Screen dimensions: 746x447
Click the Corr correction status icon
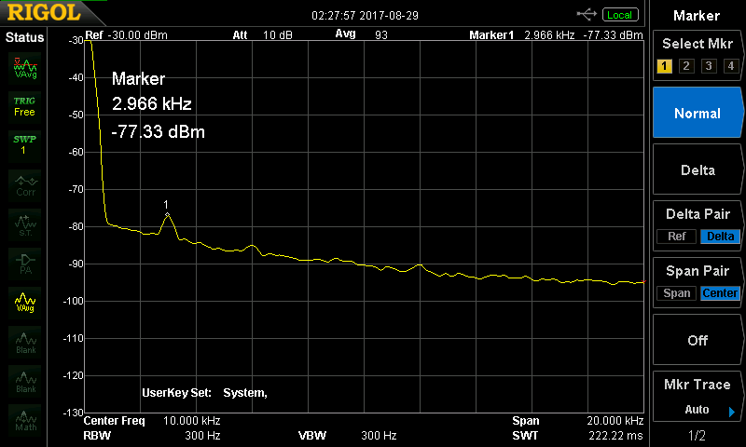(24, 184)
